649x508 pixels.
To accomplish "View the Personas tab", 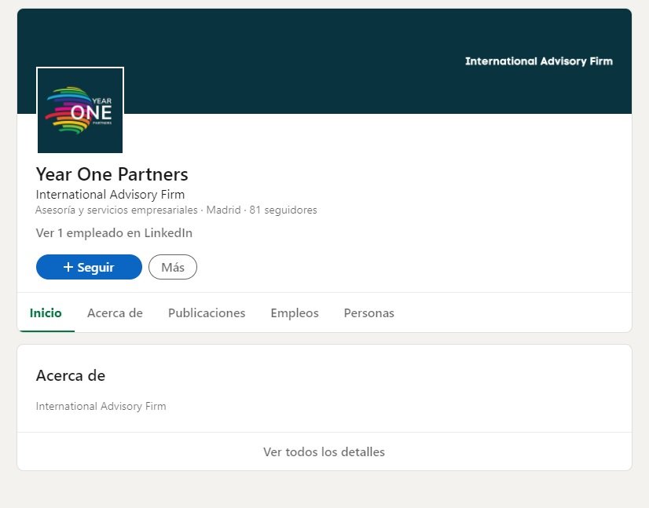I will 368,313.
